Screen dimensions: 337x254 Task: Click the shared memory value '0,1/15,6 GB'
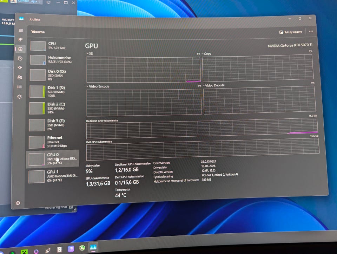click(x=127, y=183)
